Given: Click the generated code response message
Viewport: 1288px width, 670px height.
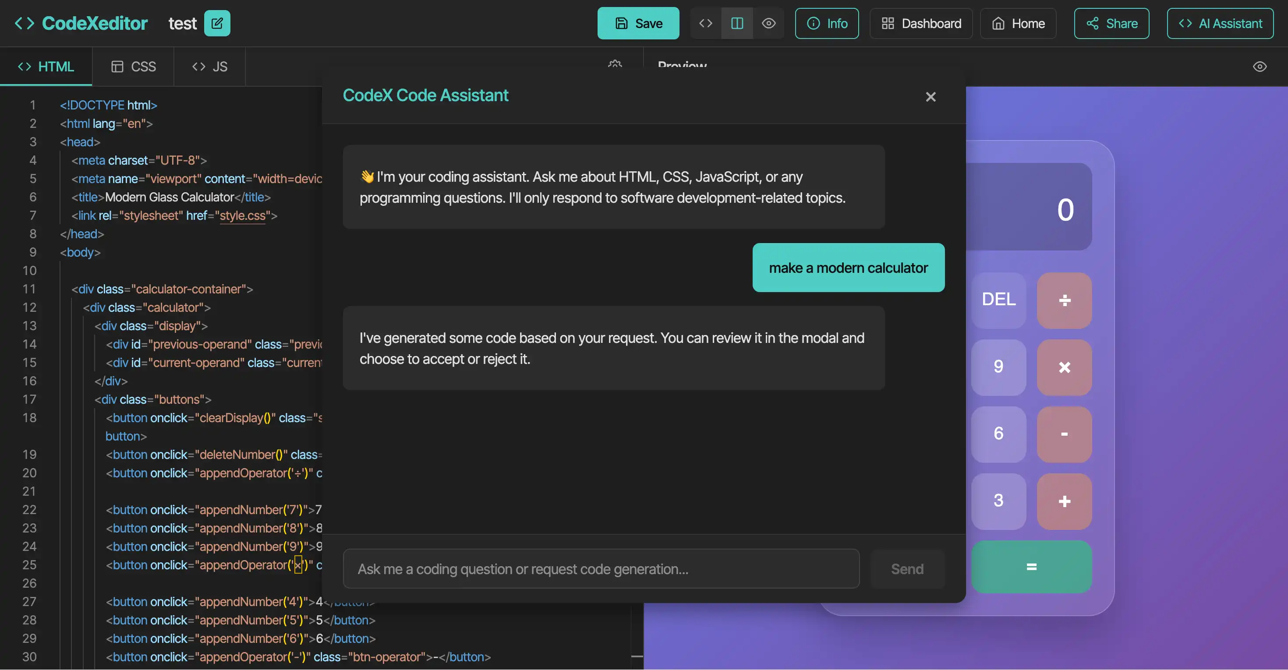Looking at the screenshot, I should click(x=613, y=348).
